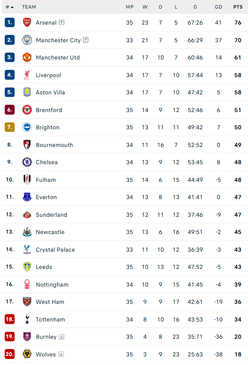The image size is (248, 365).
Task: Click the Liverpool club crest
Action: pyautogui.click(x=27, y=75)
